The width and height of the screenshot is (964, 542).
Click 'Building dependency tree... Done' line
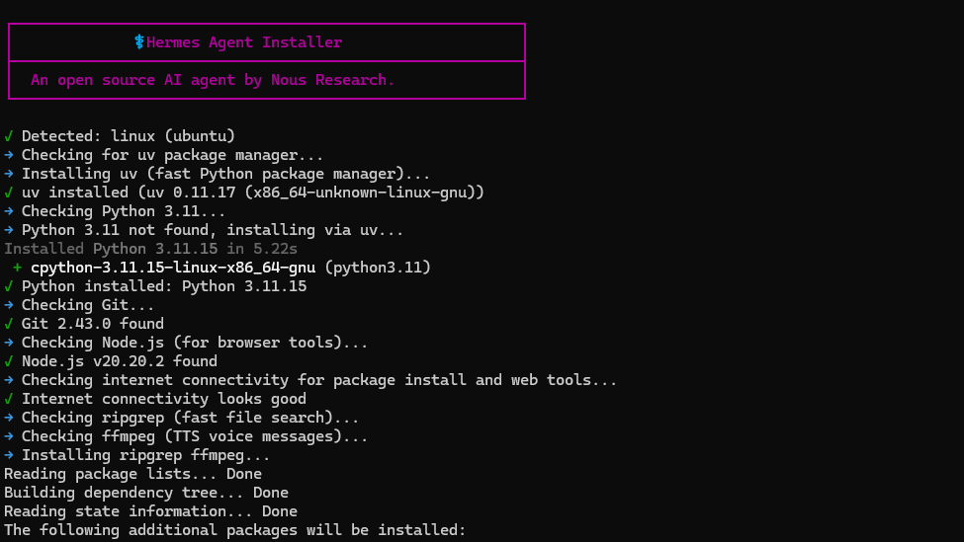[146, 493]
